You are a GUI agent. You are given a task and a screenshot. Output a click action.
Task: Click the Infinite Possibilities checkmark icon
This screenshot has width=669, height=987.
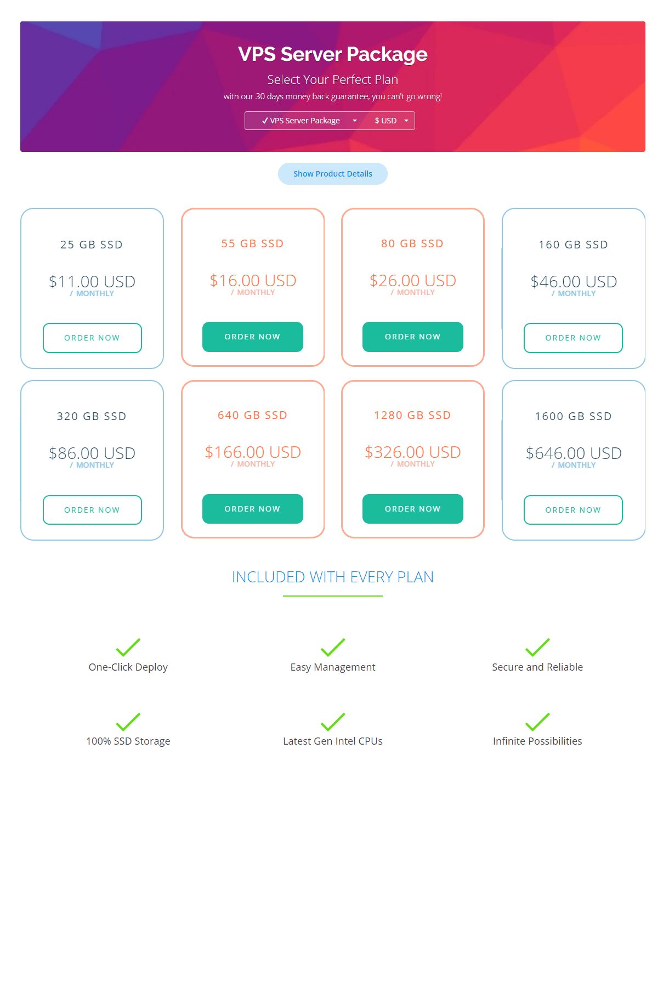click(537, 722)
